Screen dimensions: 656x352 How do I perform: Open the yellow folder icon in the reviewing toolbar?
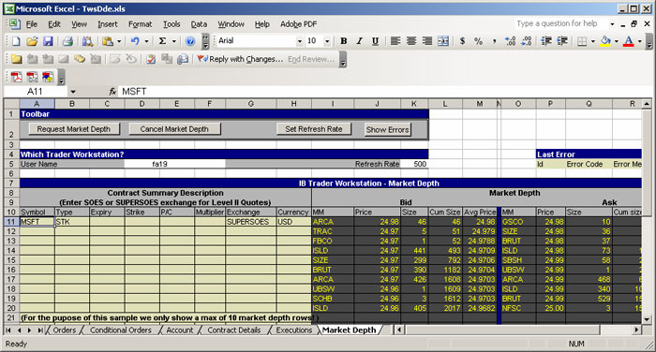point(16,59)
